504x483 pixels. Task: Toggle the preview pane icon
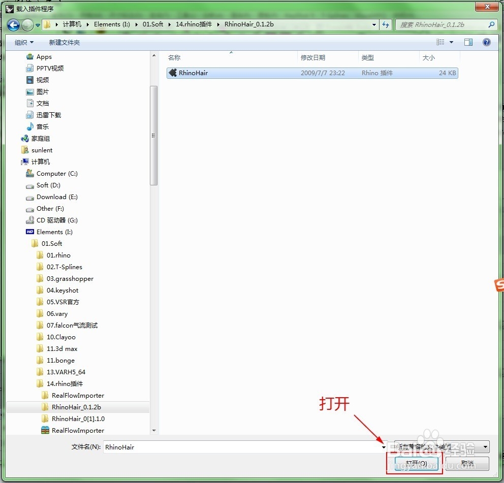coord(468,42)
